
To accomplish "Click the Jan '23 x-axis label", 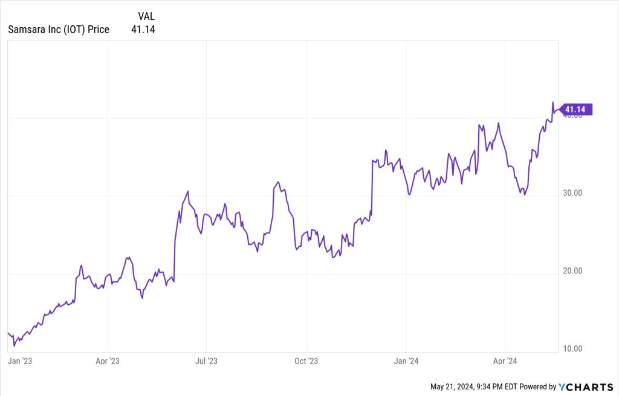I will tap(21, 361).
